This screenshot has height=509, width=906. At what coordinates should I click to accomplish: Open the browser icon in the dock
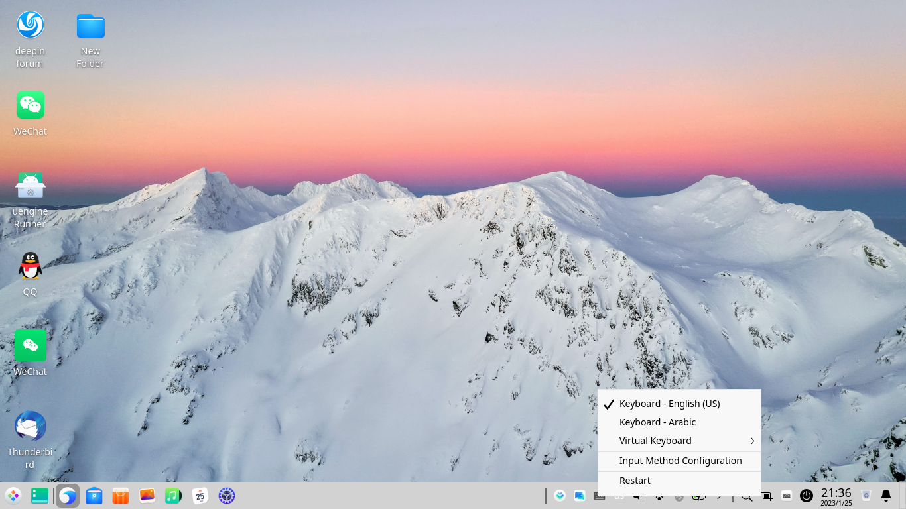tap(68, 496)
